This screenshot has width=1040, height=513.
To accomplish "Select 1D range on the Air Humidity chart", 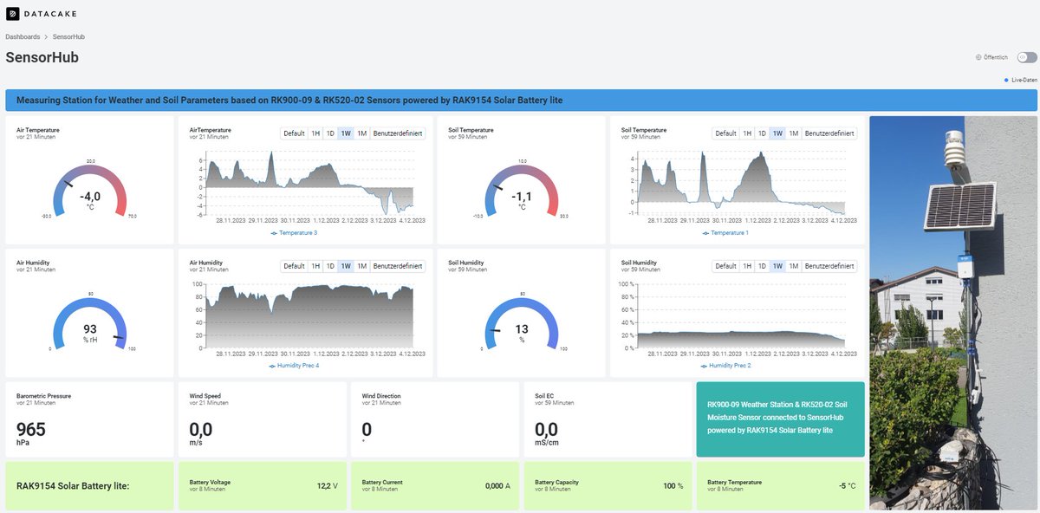I will pos(330,266).
